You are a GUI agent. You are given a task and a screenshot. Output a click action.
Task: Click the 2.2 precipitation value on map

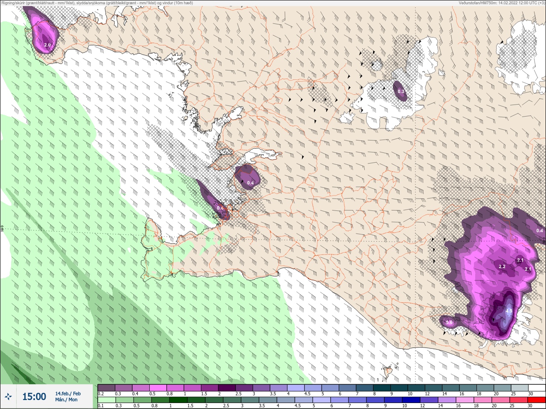[502, 266]
